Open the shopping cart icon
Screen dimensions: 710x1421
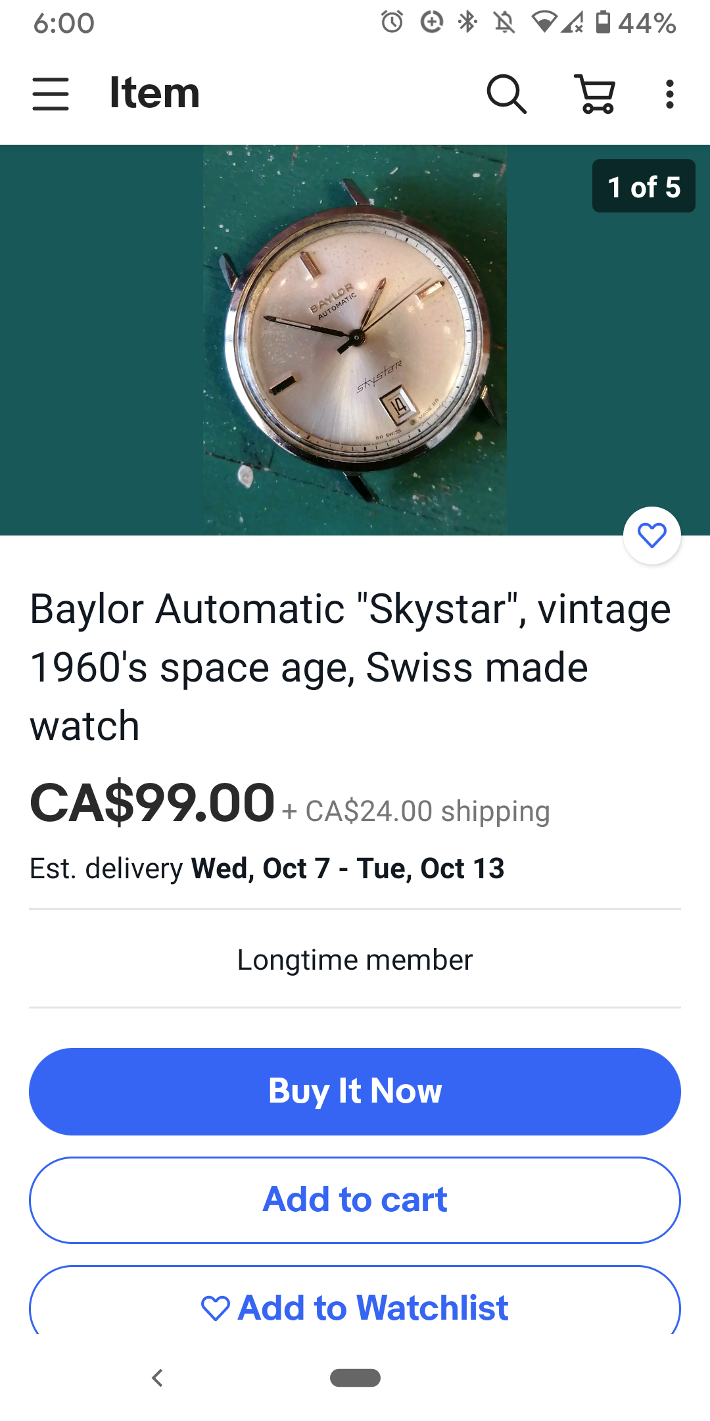(596, 93)
